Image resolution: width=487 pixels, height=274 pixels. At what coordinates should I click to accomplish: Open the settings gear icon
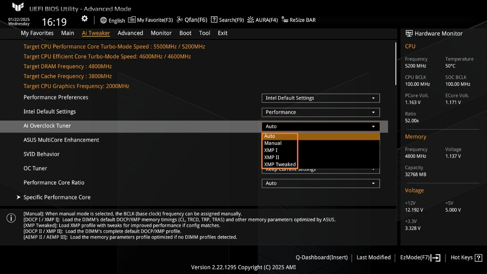coord(84,19)
